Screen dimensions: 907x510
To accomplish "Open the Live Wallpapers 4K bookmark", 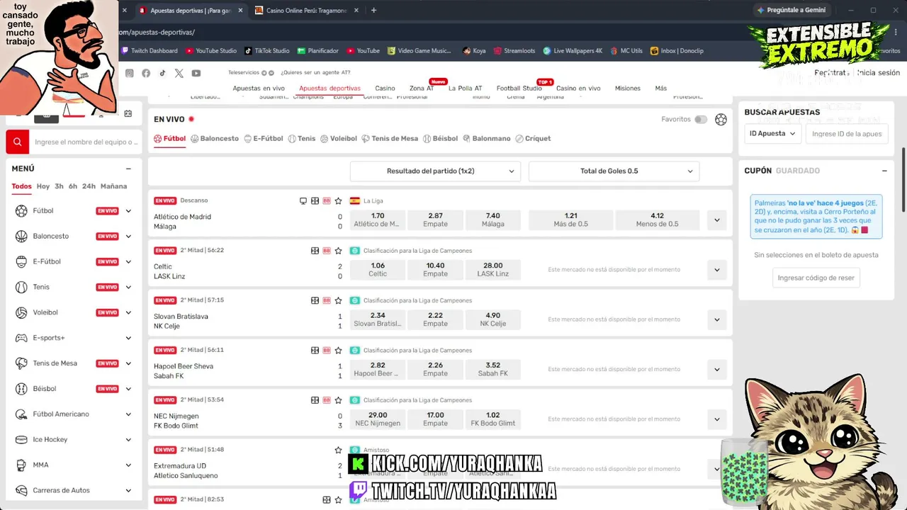I will point(573,51).
